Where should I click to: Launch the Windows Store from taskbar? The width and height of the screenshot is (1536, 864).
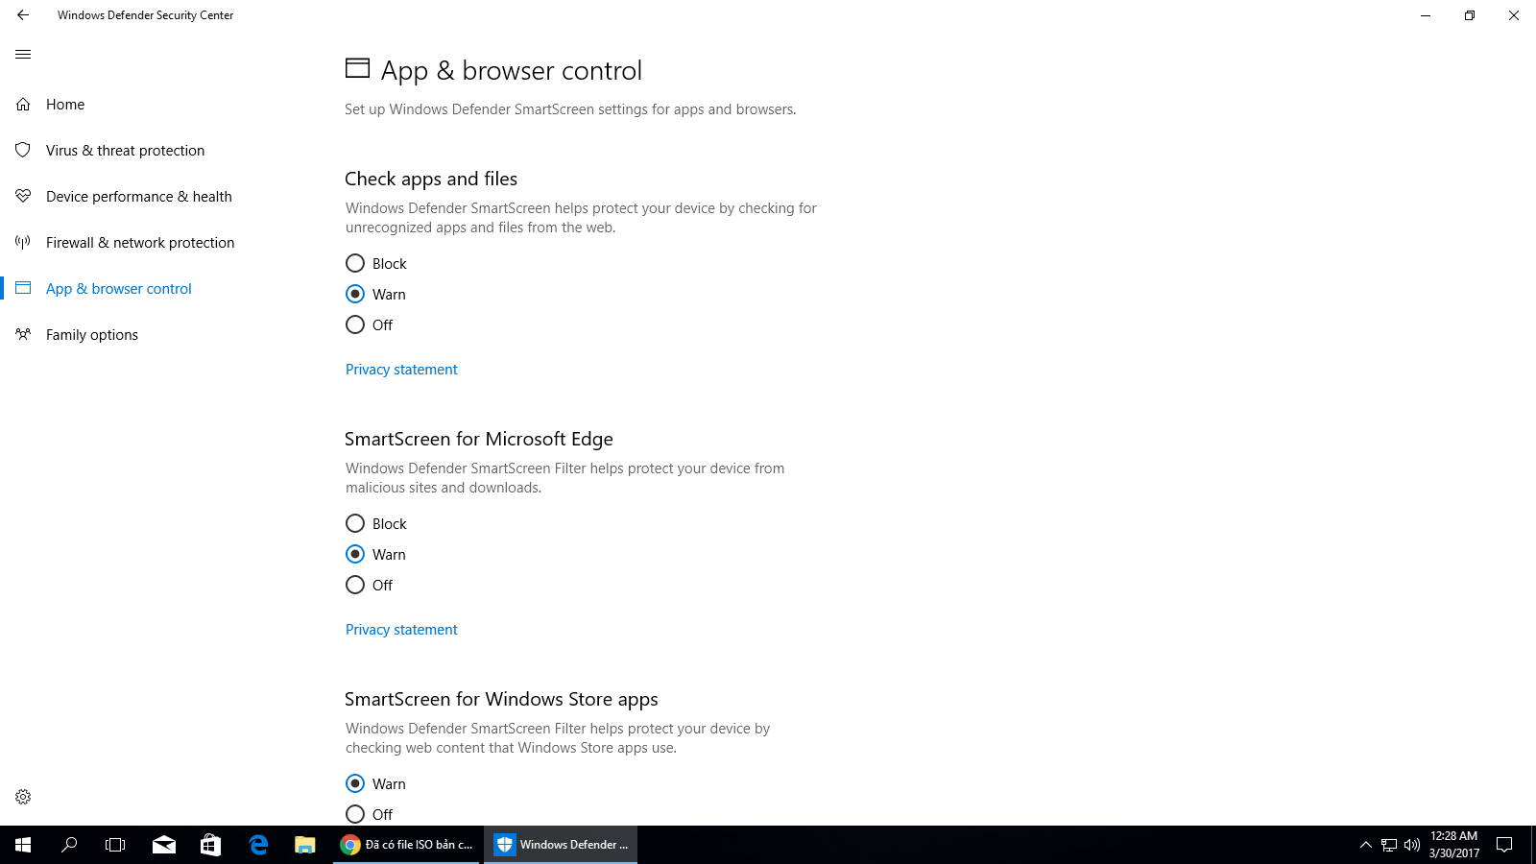(x=210, y=845)
